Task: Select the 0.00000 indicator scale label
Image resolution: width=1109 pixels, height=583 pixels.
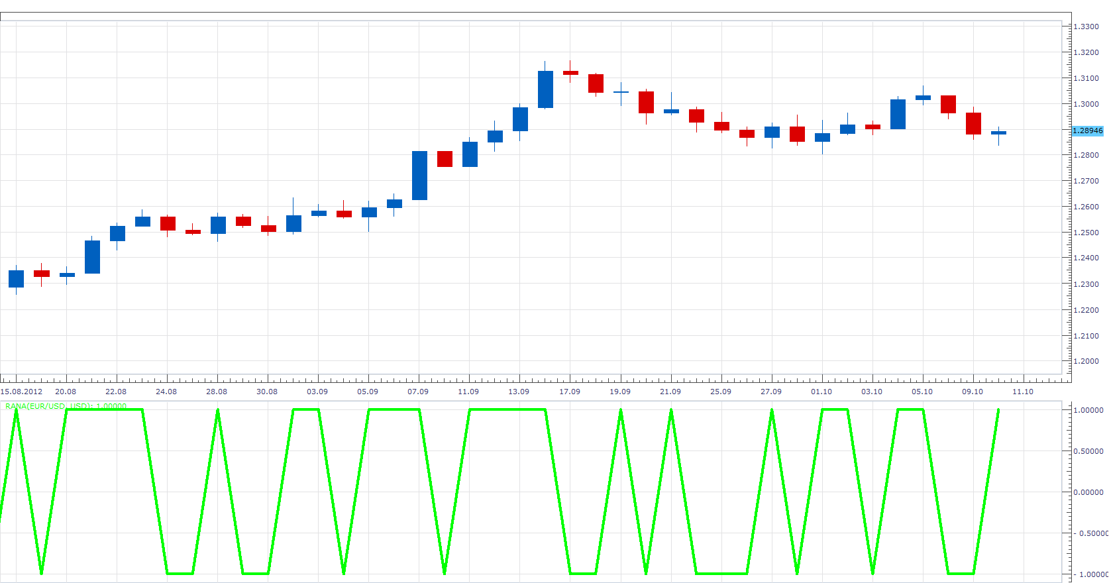Action: [1088, 492]
